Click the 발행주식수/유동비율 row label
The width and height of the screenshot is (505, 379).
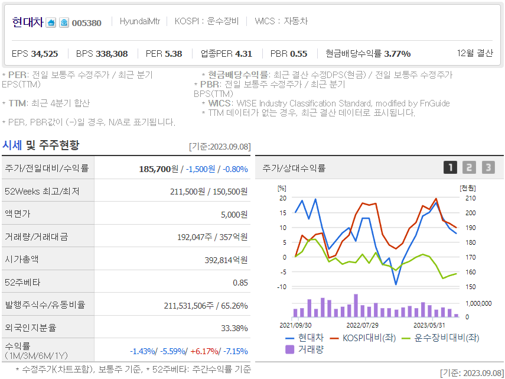45,305
